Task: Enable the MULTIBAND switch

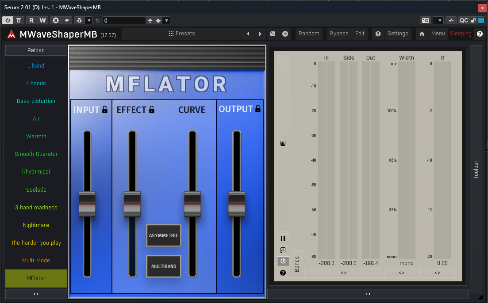Action: click(164, 266)
